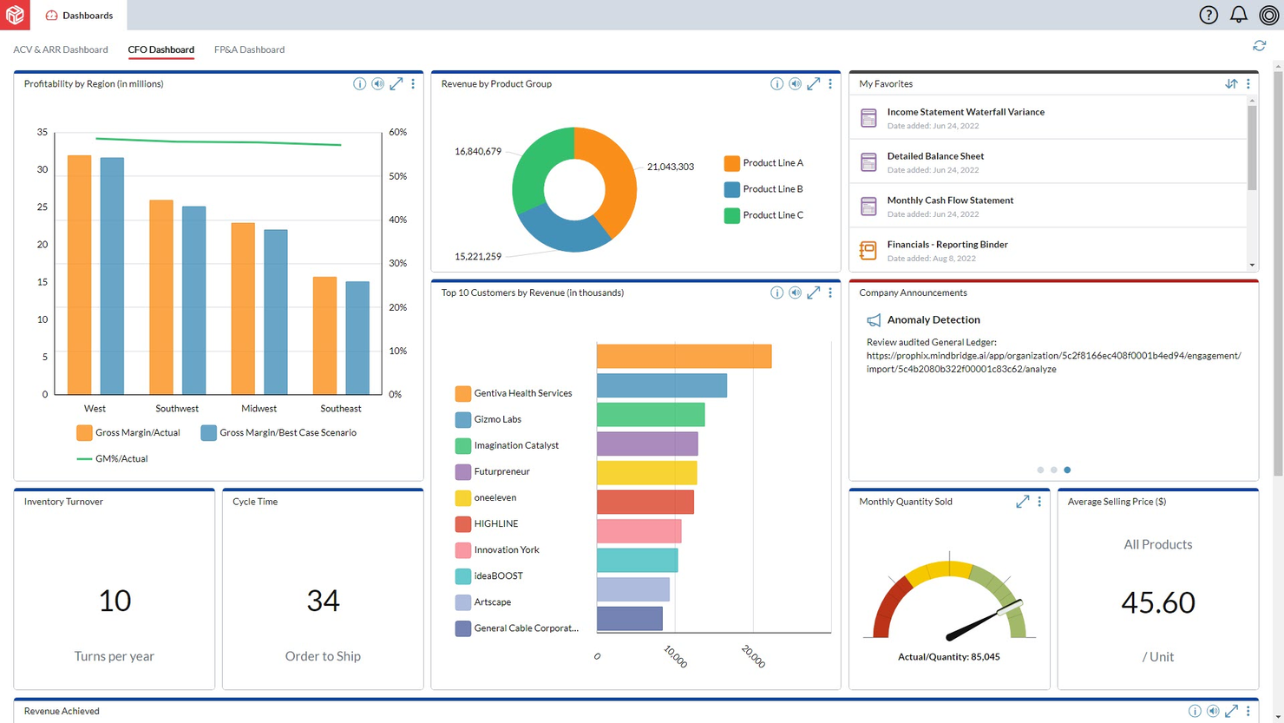Open the Revenue Achieved panel options menu
The height and width of the screenshot is (723, 1284).
coord(1248,711)
